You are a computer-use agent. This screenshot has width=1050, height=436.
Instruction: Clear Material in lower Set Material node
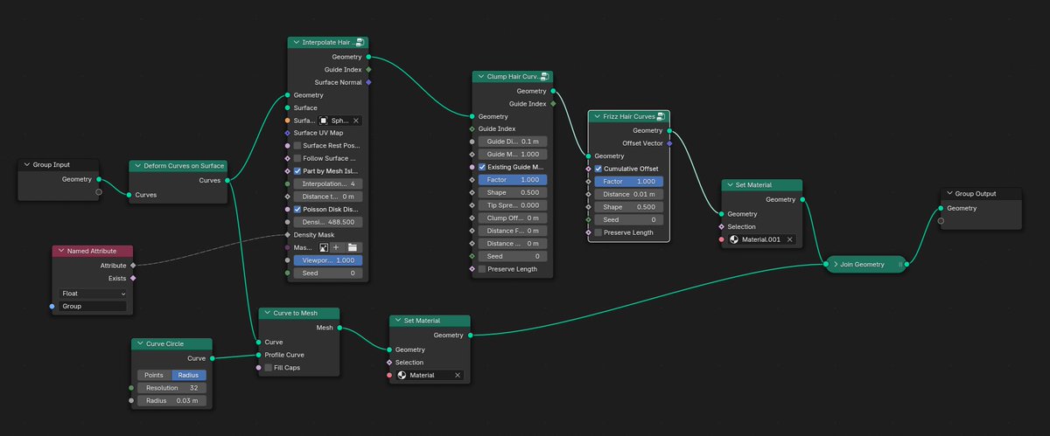coord(456,375)
